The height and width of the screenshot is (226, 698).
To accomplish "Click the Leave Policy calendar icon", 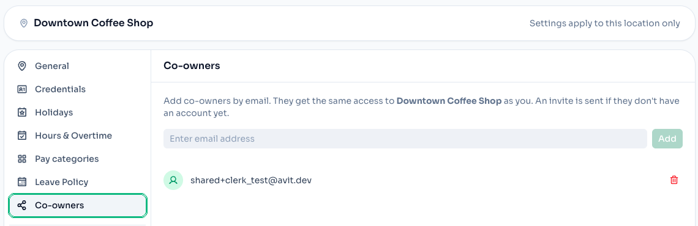I will tap(22, 182).
